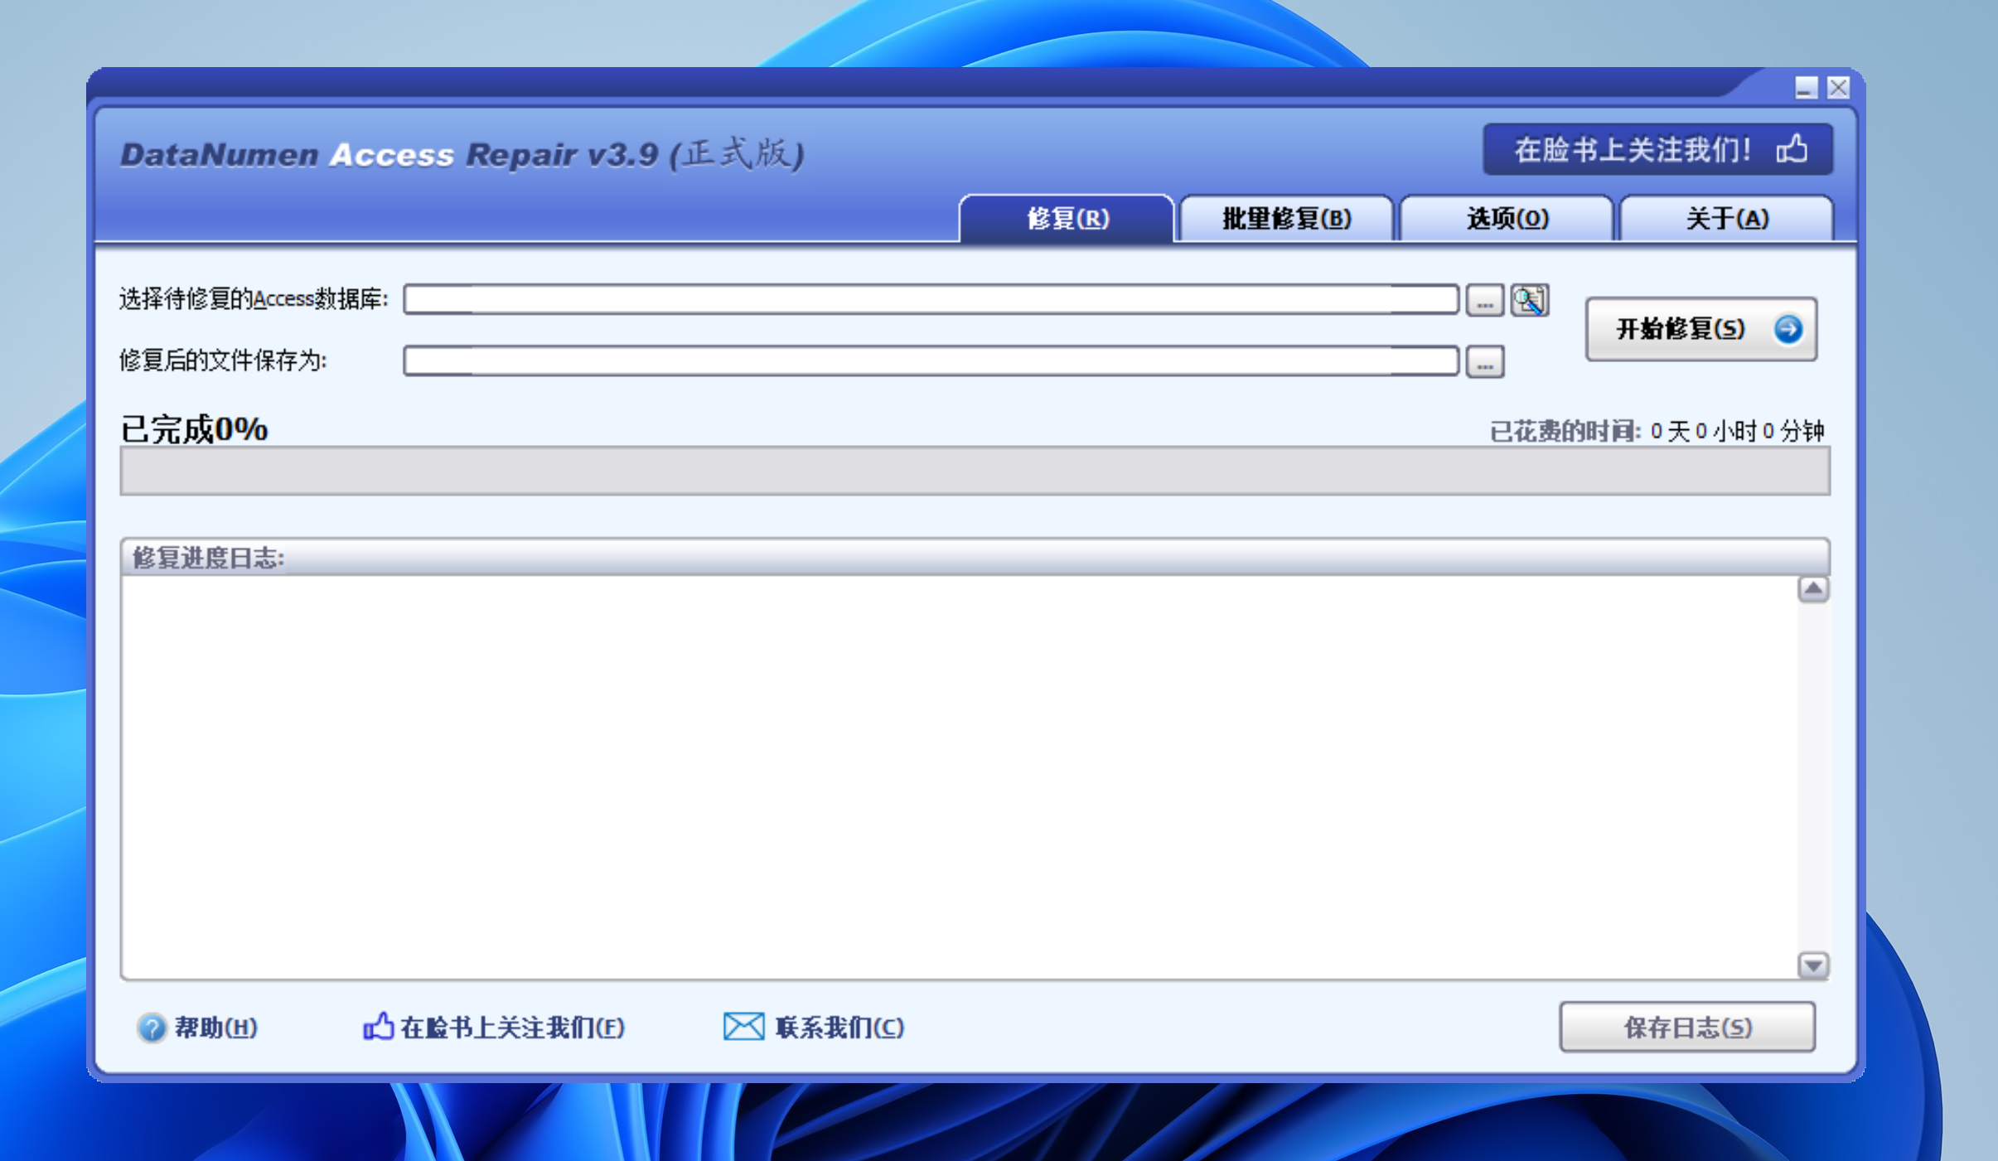Browse for the repaired file save location
Viewport: 1998px width, 1161px height.
(1484, 362)
